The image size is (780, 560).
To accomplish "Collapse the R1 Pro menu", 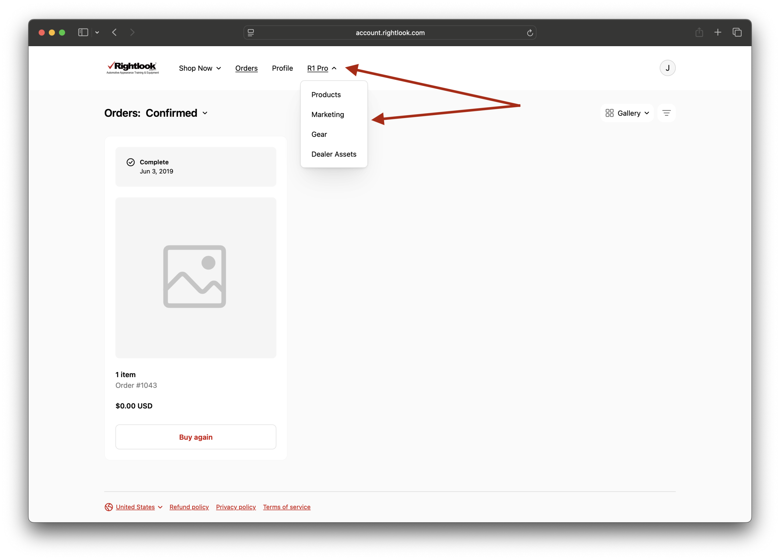I will [x=321, y=68].
